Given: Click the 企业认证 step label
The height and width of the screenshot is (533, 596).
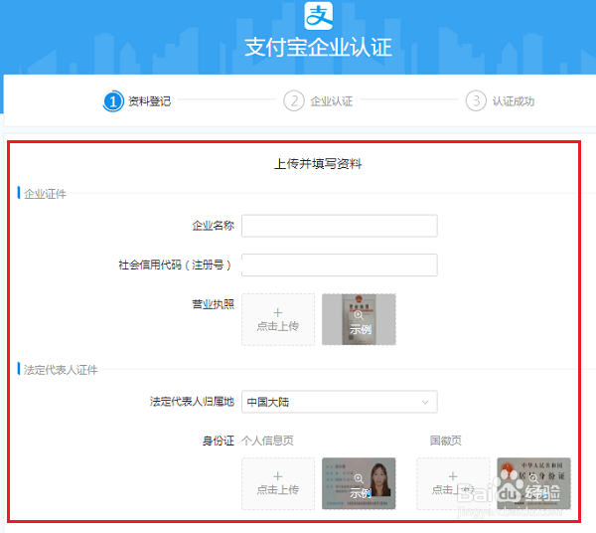Looking at the screenshot, I should 332,101.
